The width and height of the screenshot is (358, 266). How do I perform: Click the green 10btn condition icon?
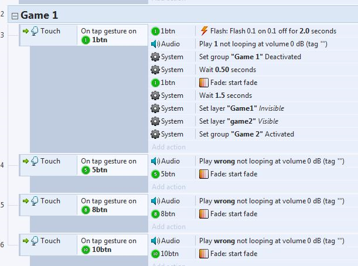click(86, 250)
